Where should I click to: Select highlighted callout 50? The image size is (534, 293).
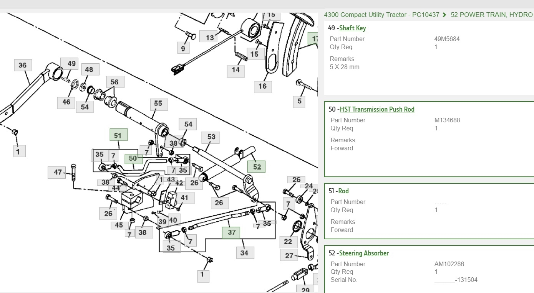133,158
